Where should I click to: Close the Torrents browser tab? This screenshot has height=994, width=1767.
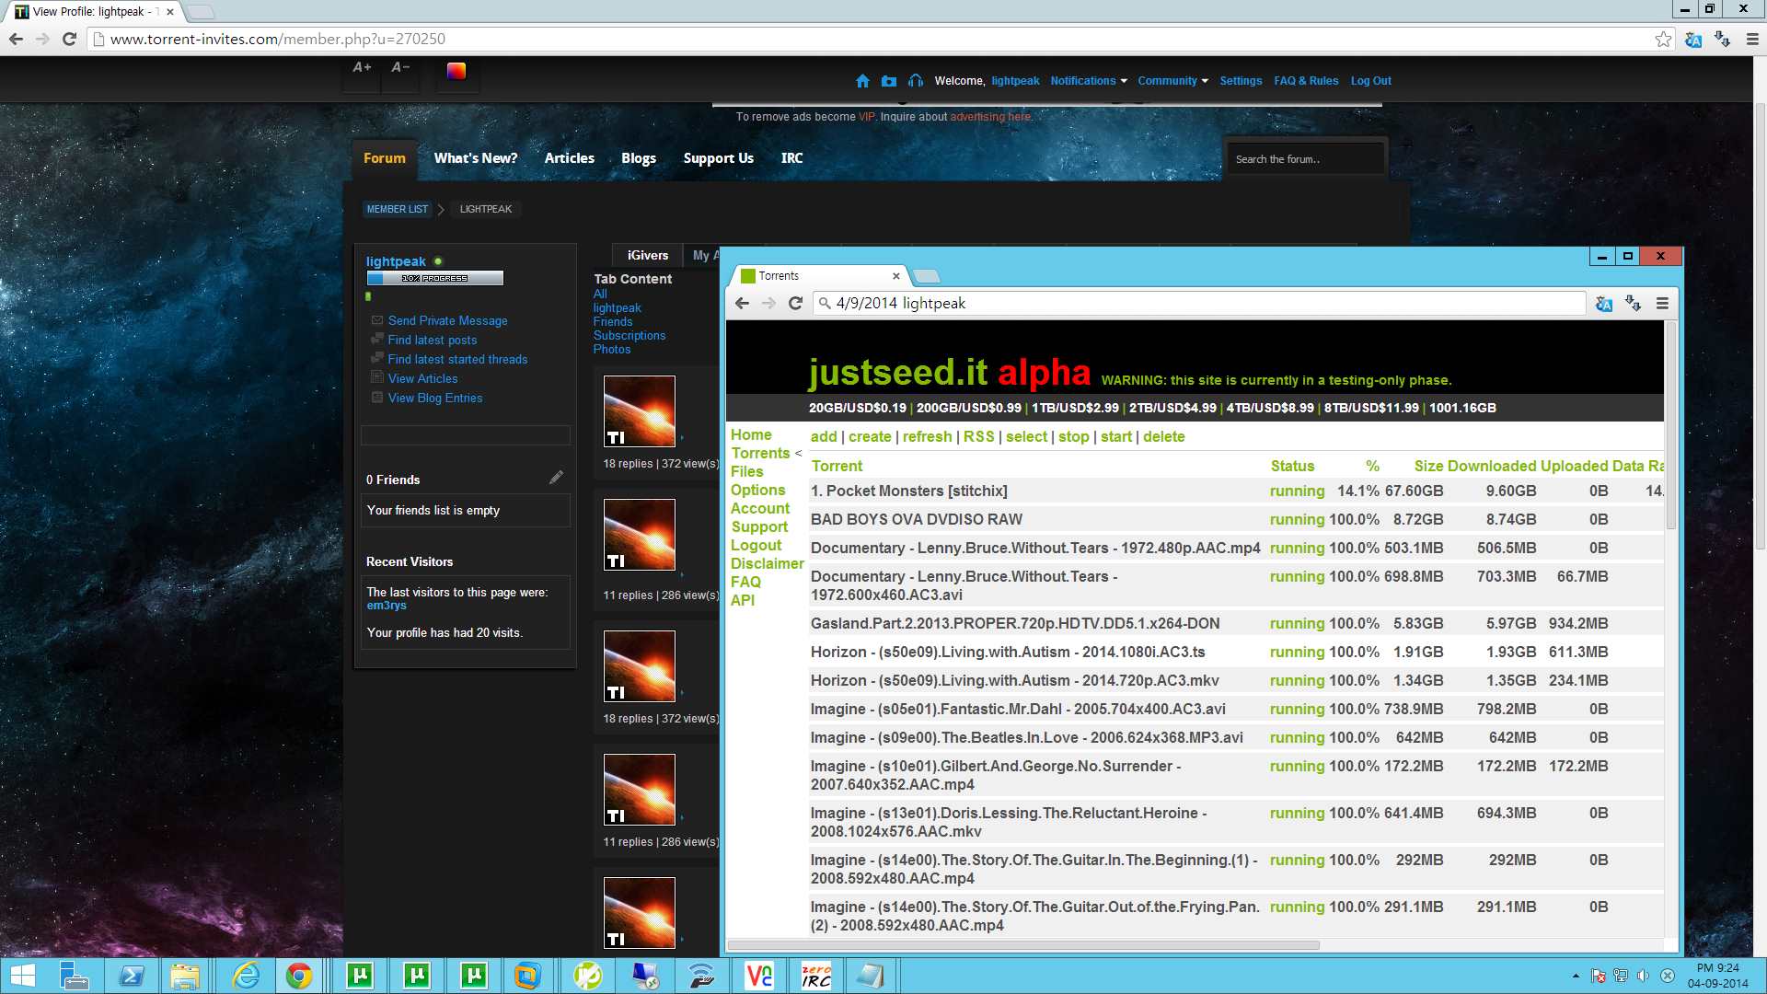[x=896, y=276]
